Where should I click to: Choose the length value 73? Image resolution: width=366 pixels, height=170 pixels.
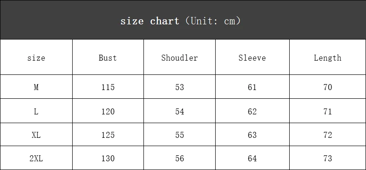point(327,159)
